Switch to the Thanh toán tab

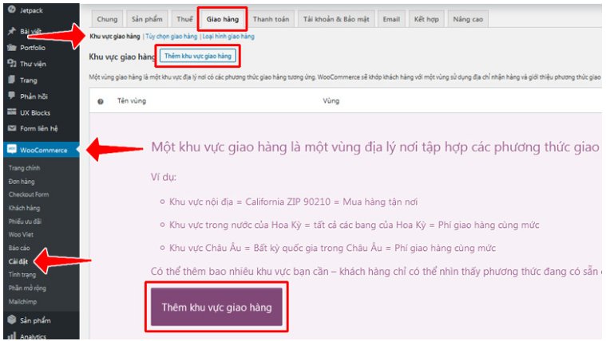271,19
